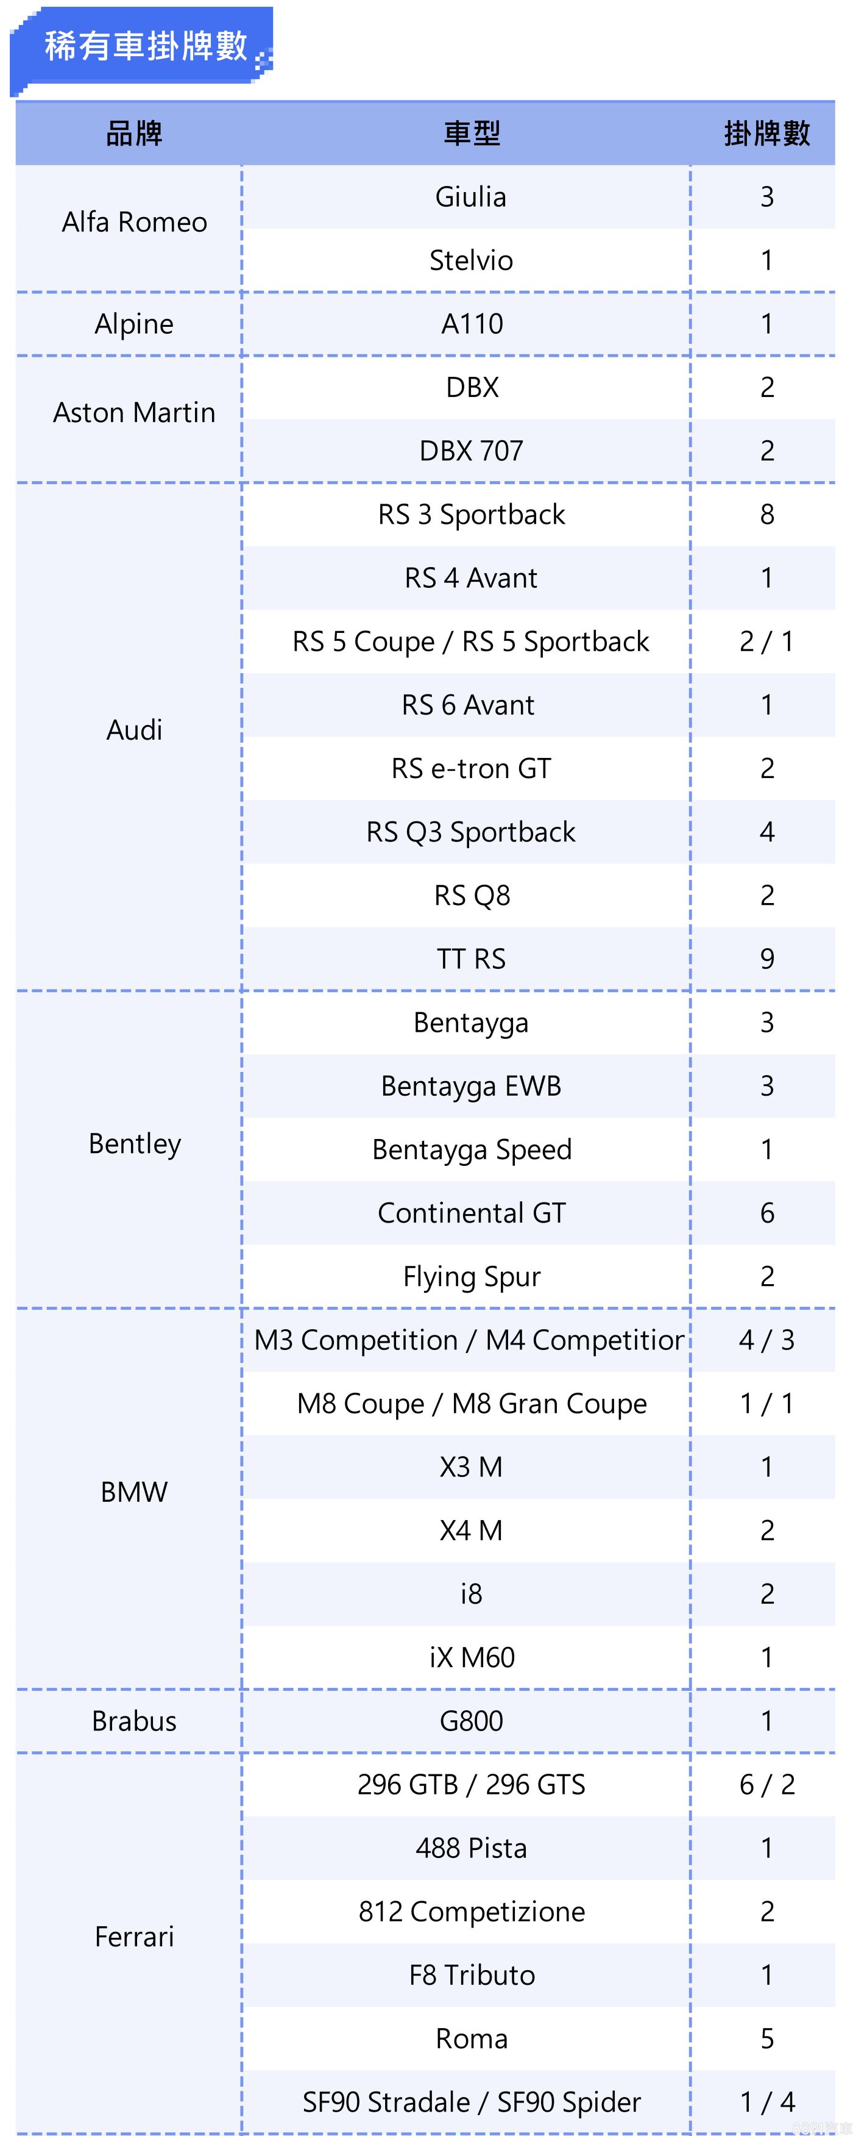Select the Audi brand cell
The image size is (853, 2136).
134,730
